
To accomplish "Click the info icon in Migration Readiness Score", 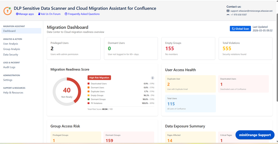I will click(x=152, y=78).
